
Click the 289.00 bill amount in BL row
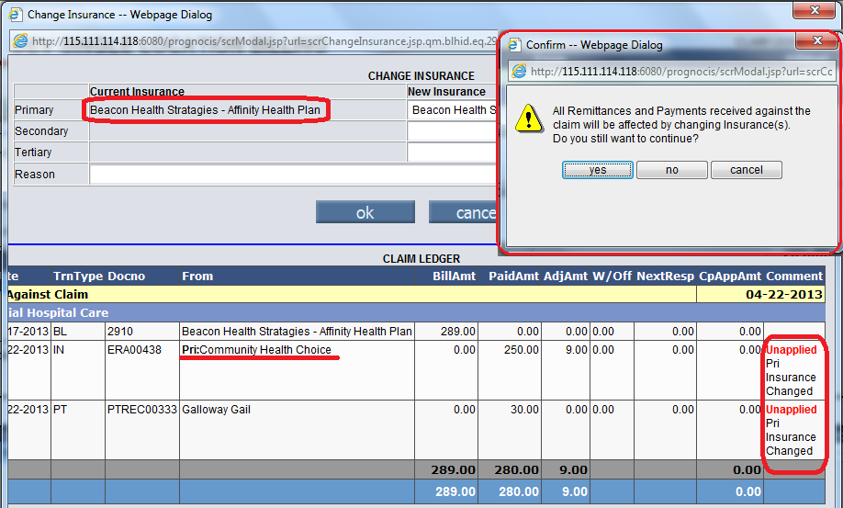point(458,332)
